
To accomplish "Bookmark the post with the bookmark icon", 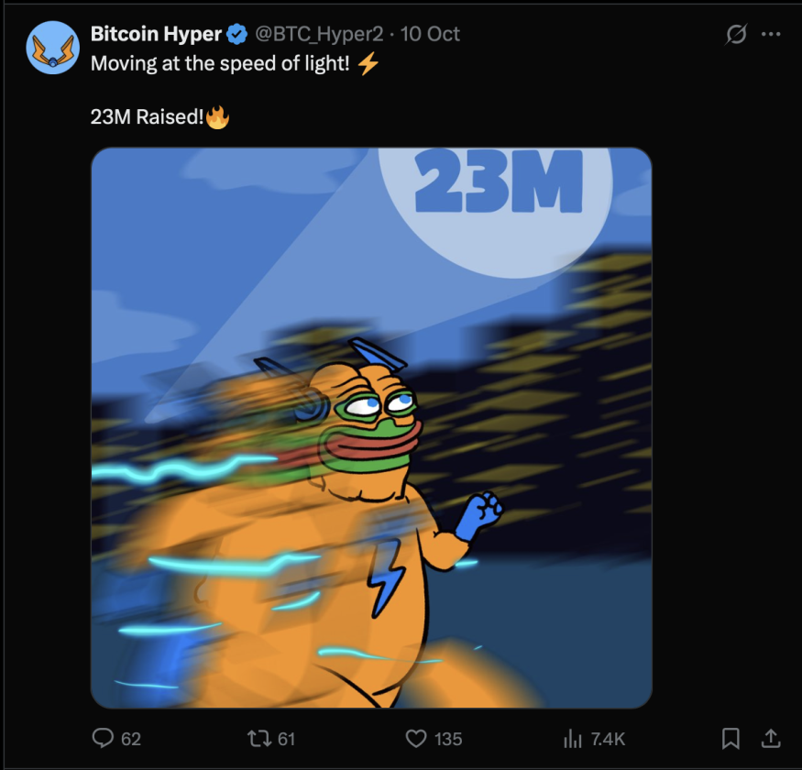I will (x=731, y=738).
